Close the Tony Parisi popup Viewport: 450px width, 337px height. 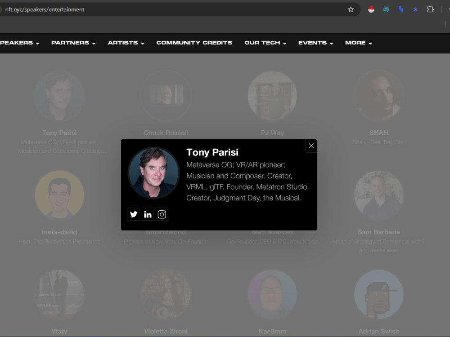311,146
